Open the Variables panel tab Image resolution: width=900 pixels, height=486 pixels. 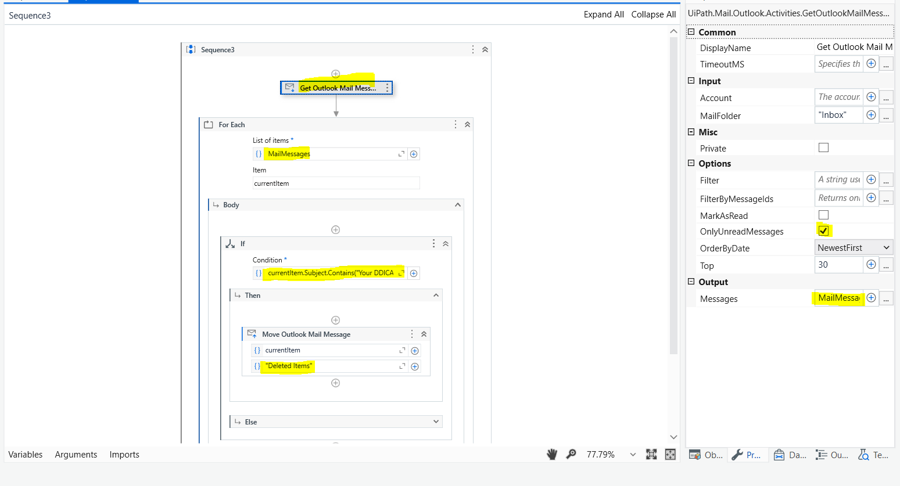25,454
